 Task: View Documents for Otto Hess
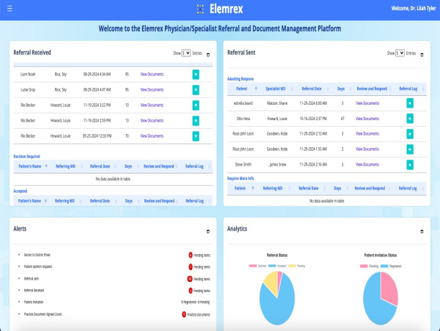367,119
